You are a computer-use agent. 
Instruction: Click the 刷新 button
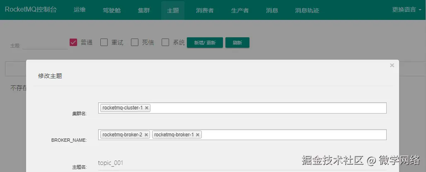click(237, 43)
